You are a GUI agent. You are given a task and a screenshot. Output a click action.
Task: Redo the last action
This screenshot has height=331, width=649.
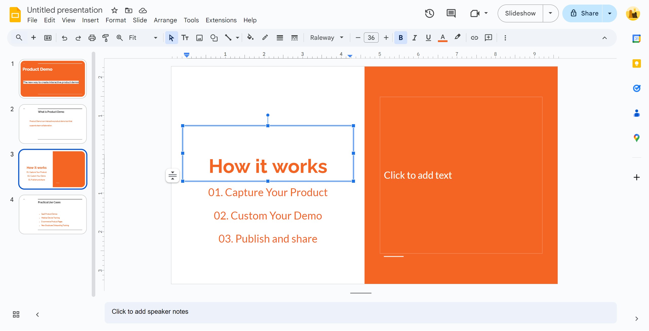pyautogui.click(x=78, y=38)
